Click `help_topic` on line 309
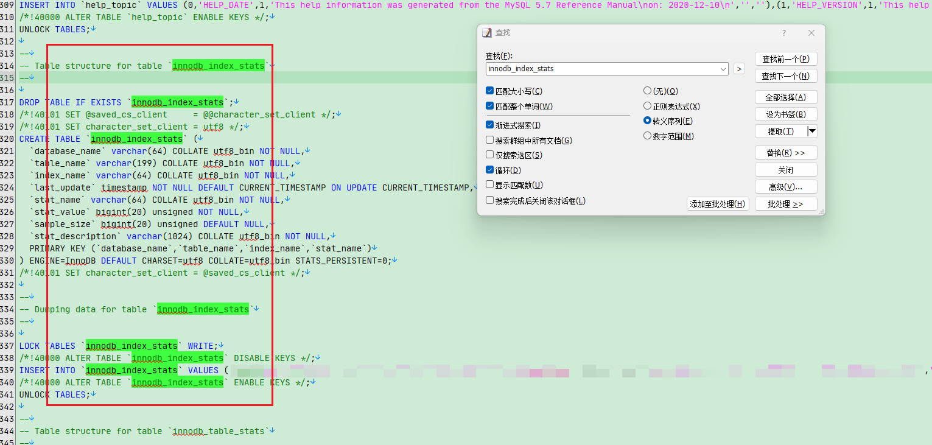The width and height of the screenshot is (932, 445). click(x=111, y=5)
